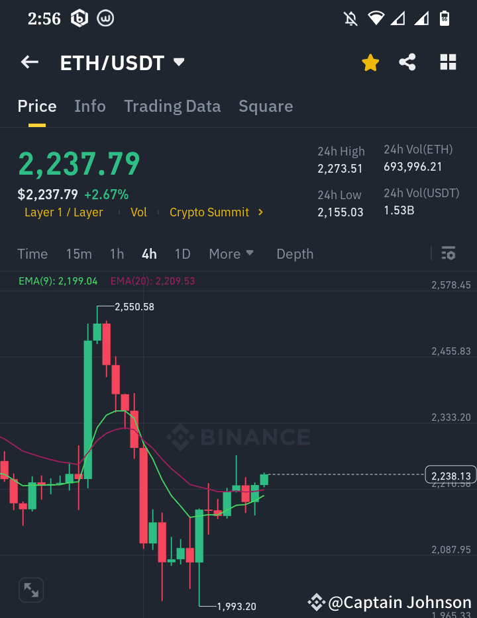Tap the EMA(20) indicator label
This screenshot has width=477, height=618.
pos(152,281)
